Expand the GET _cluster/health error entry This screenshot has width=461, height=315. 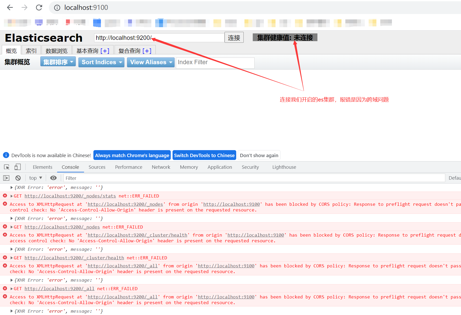11,258
